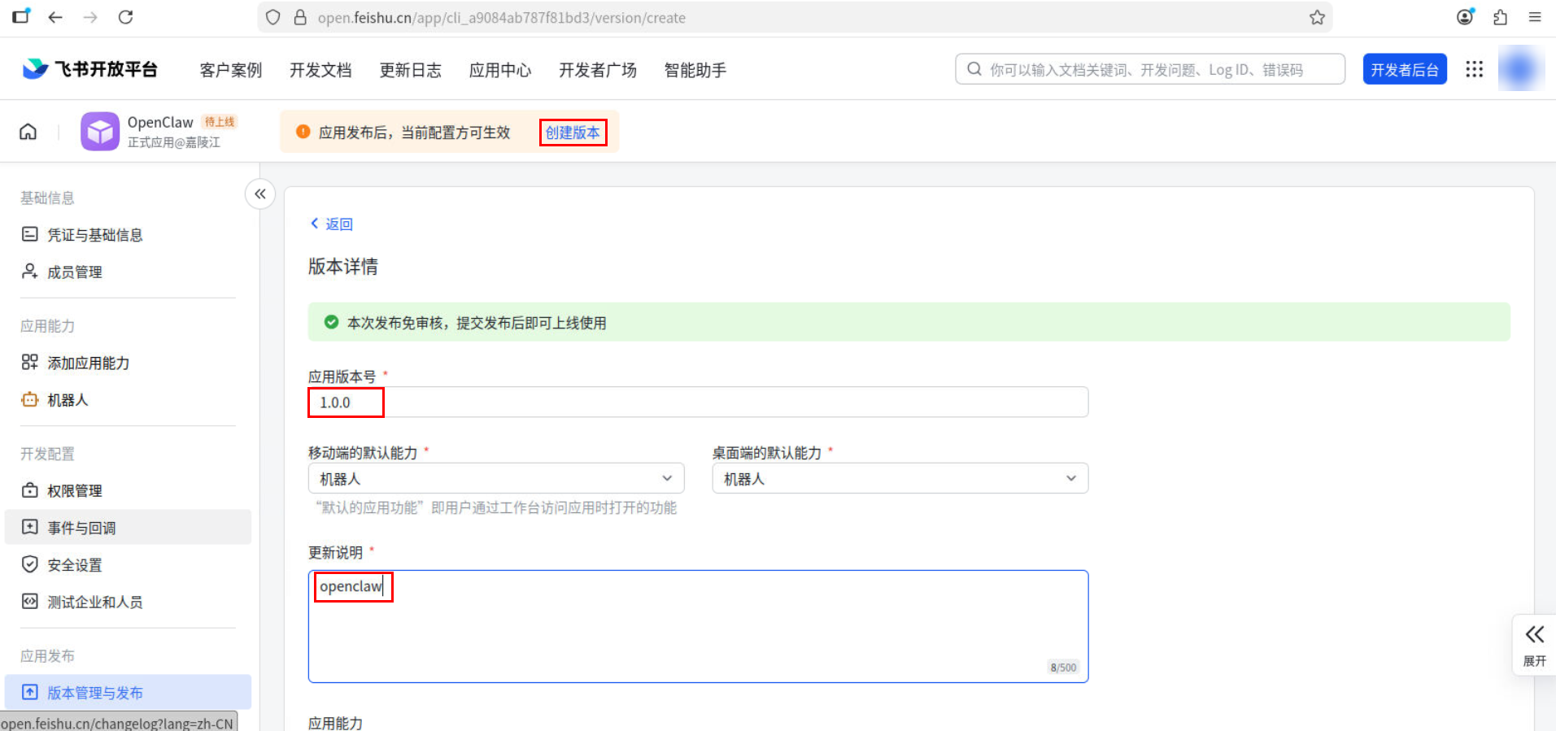
Task: Click the 返回 back link
Action: [332, 224]
